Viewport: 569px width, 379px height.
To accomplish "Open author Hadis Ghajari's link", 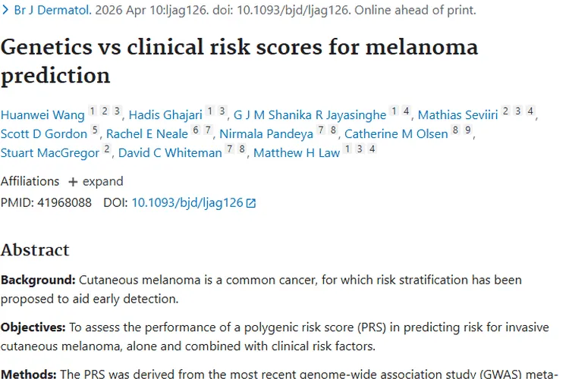I will (165, 115).
